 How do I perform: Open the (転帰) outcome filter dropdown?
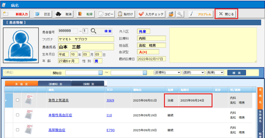point(215,73)
